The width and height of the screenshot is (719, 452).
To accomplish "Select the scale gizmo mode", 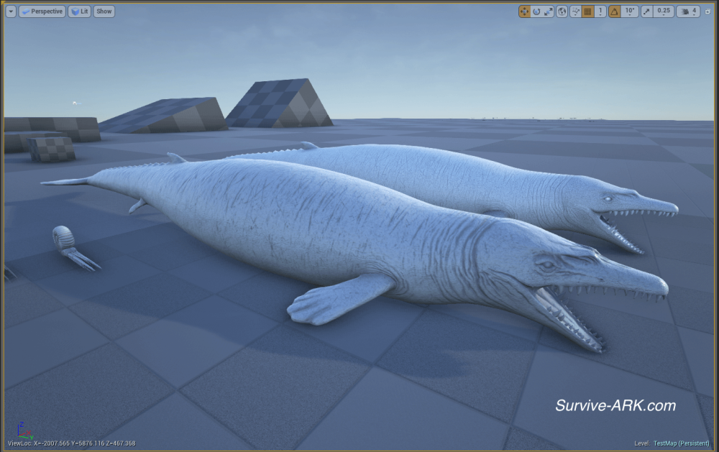I will pos(549,11).
